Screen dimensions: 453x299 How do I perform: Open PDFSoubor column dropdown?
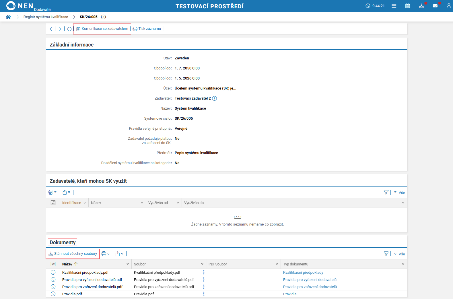click(x=277, y=264)
